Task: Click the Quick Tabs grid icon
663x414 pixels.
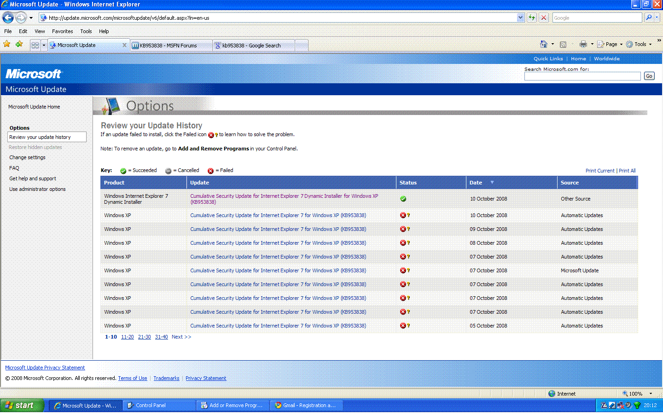Action: [x=35, y=45]
